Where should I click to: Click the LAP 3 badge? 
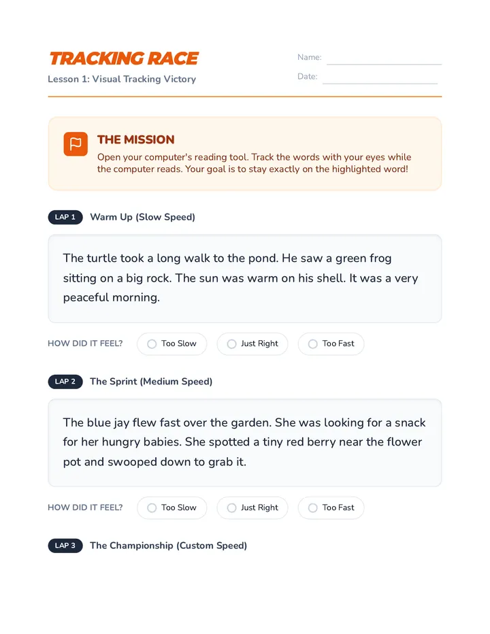coord(65,546)
